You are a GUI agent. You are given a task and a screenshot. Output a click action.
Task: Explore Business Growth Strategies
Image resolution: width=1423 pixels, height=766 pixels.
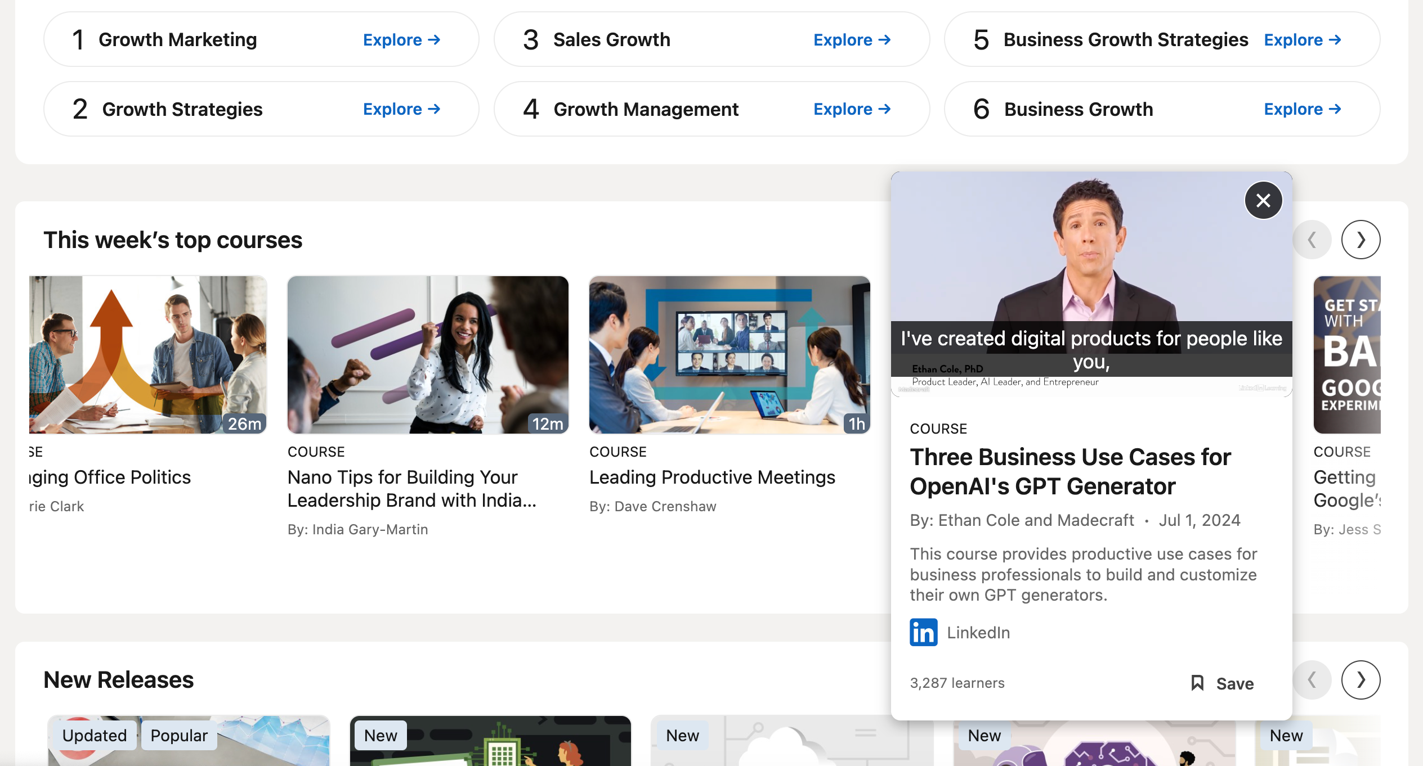1303,40
